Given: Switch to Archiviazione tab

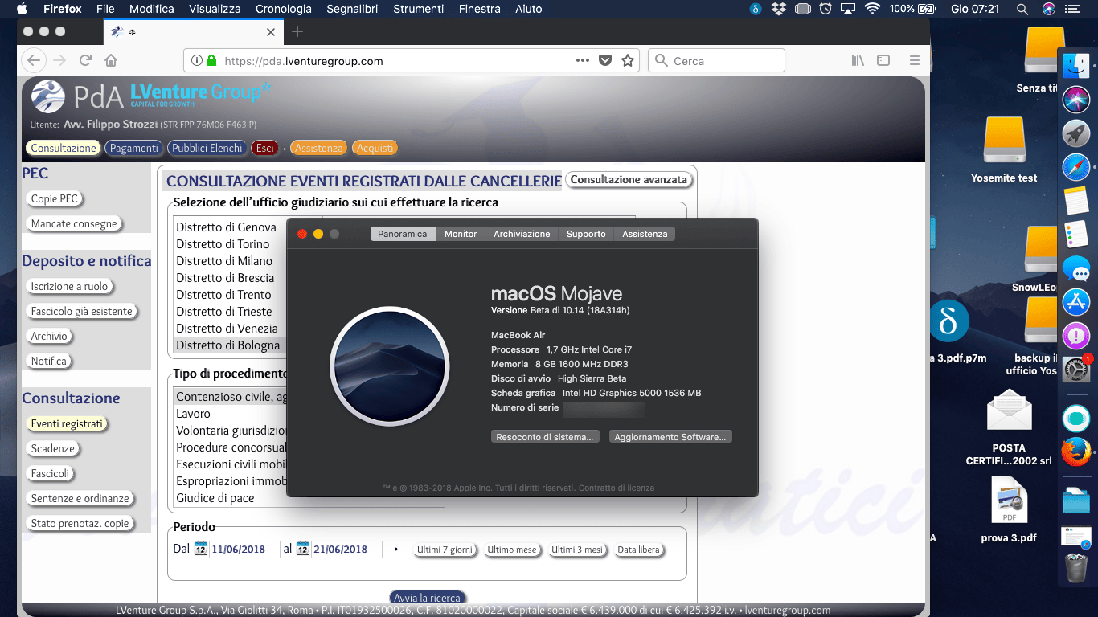Looking at the screenshot, I should [522, 234].
